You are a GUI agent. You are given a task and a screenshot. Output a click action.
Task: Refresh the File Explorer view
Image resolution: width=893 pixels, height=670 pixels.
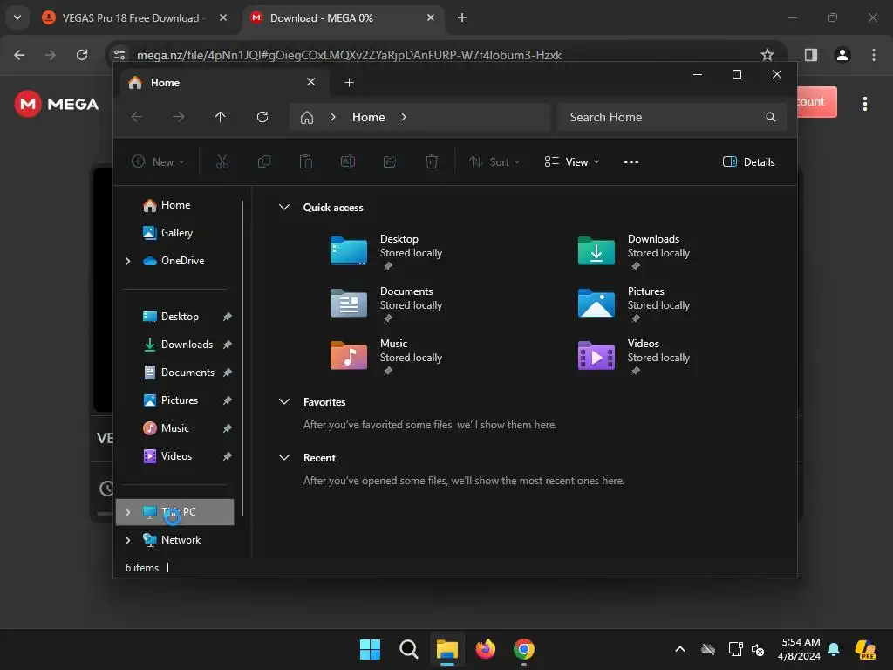pyautogui.click(x=262, y=117)
